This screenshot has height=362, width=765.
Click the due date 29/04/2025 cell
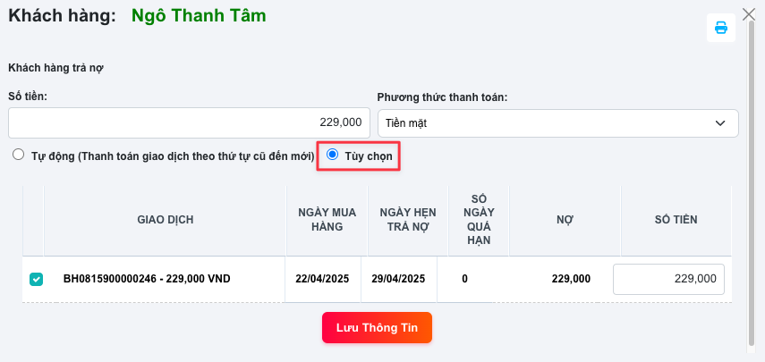tap(398, 279)
